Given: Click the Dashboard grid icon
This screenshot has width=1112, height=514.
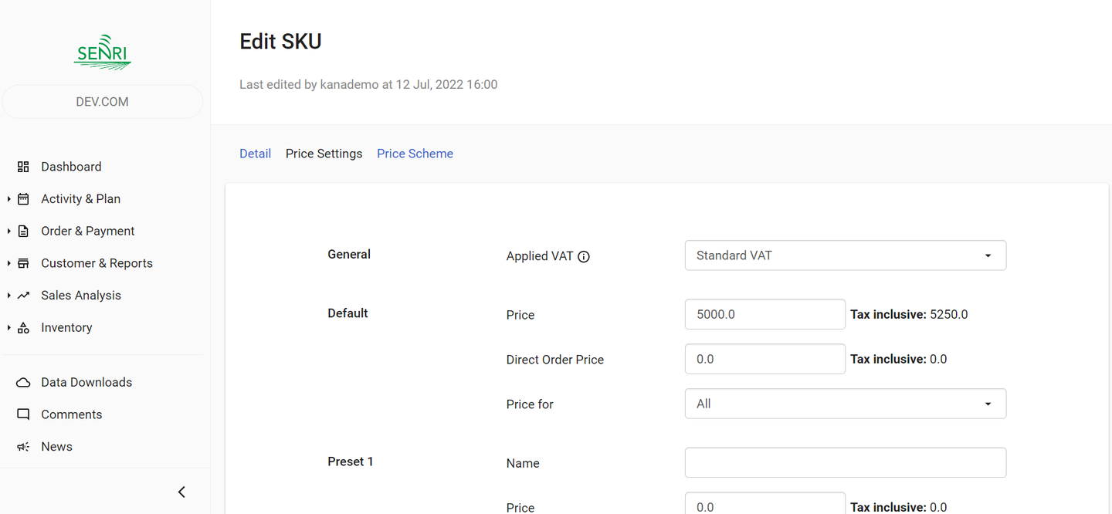Looking at the screenshot, I should coord(23,167).
